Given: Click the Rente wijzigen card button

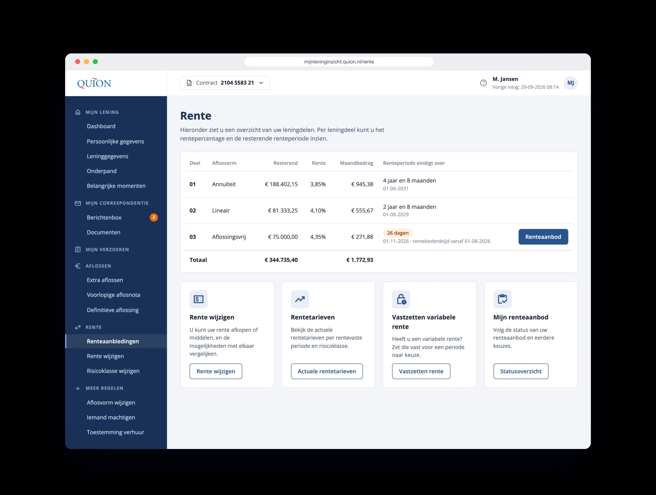Looking at the screenshot, I should pyautogui.click(x=216, y=371).
